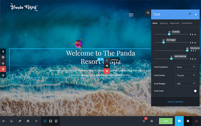Click the red power exit icon
Viewport: 201px width, 126px height.
[196, 121]
